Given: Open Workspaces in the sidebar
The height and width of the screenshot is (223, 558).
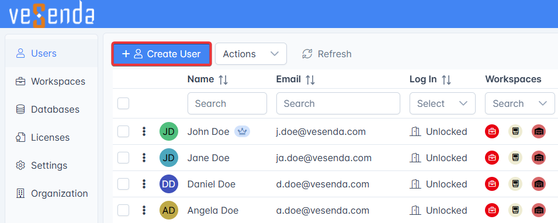Looking at the screenshot, I should coord(51,82).
